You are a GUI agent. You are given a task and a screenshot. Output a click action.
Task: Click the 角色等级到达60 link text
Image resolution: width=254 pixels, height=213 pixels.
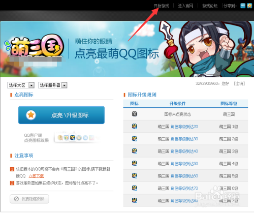184,176
